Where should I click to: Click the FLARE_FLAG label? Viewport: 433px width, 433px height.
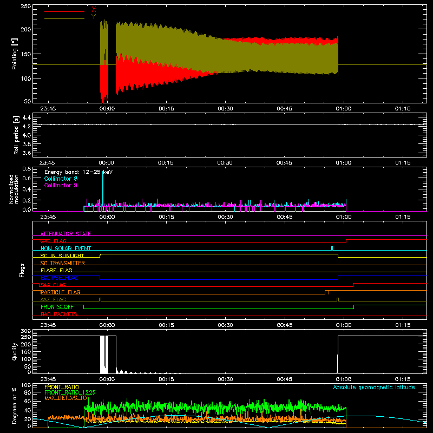point(56,270)
